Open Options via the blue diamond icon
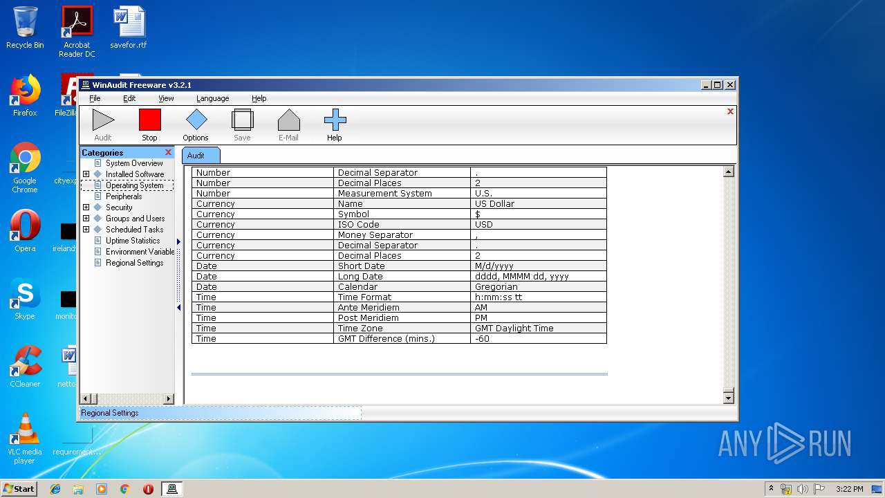 tap(196, 120)
